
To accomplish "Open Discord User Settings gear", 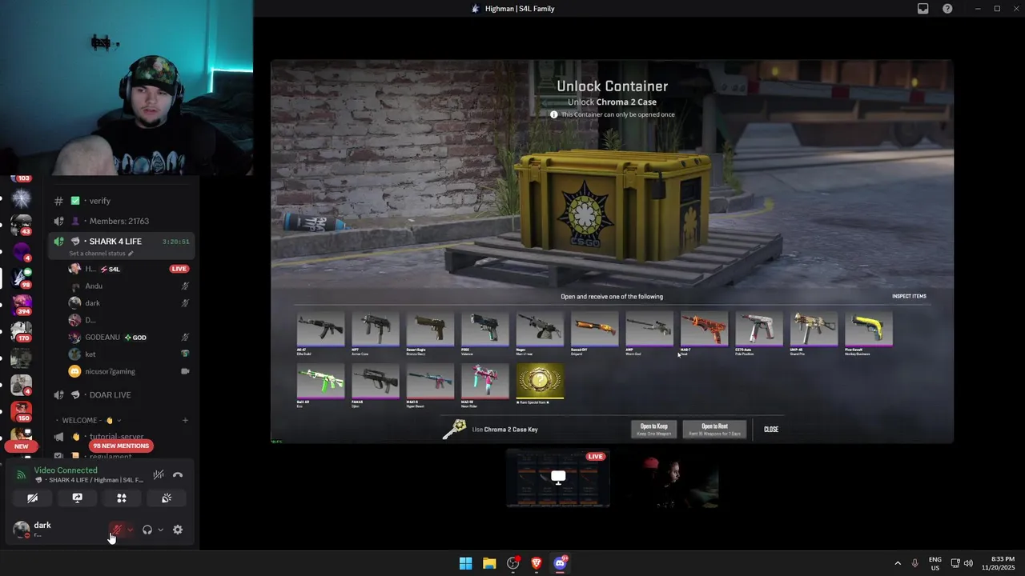I will (x=178, y=530).
